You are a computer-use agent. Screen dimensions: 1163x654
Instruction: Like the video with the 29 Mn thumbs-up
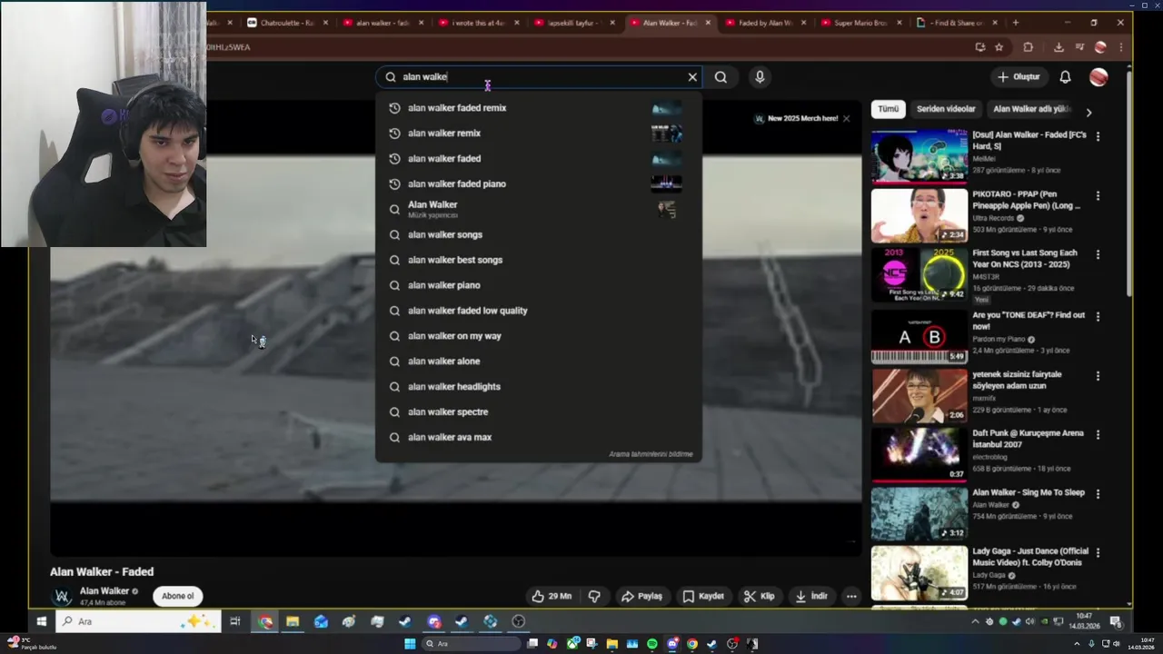pos(552,596)
